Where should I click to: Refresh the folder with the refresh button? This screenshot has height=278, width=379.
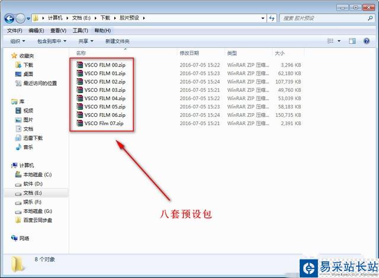pos(272,18)
